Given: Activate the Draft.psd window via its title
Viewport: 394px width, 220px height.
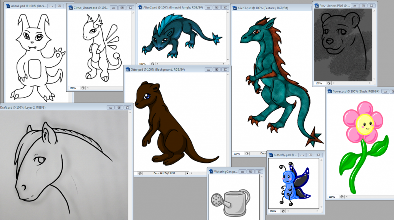Looking at the screenshot, I should click(x=23, y=108).
